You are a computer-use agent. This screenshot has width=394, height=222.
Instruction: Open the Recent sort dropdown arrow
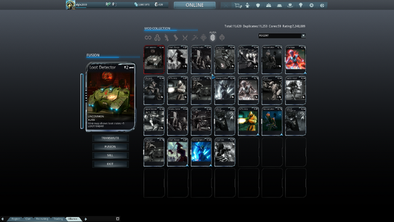click(304, 36)
